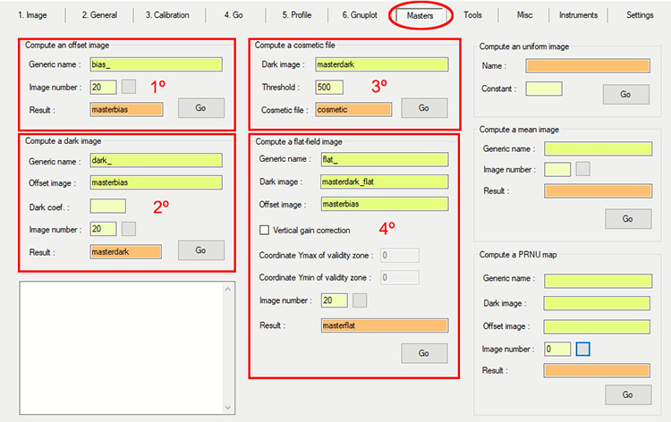Select the Instruments tab
Image resolution: width=671 pixels, height=422 pixels.
[x=579, y=15]
